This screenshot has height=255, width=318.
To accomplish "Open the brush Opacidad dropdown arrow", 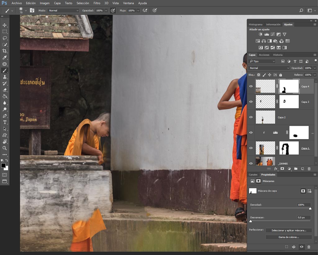I will 106,10.
